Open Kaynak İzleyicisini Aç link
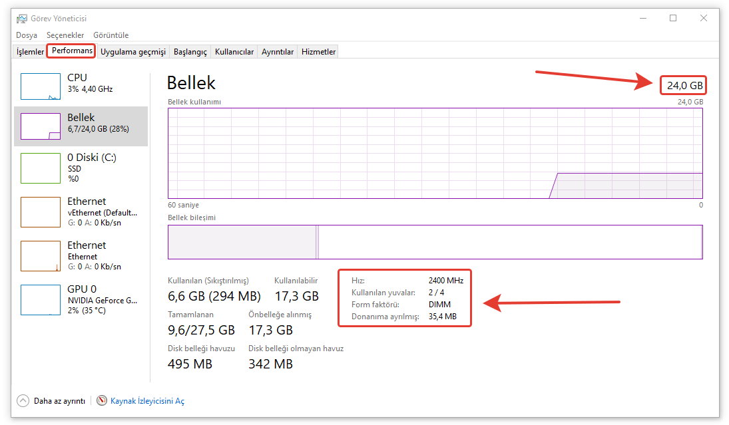The width and height of the screenshot is (729, 425). [x=147, y=401]
